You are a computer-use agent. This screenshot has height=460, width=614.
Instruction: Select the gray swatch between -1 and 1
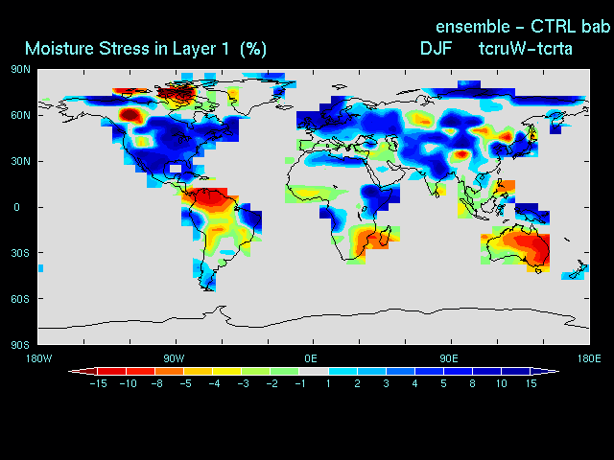click(314, 371)
